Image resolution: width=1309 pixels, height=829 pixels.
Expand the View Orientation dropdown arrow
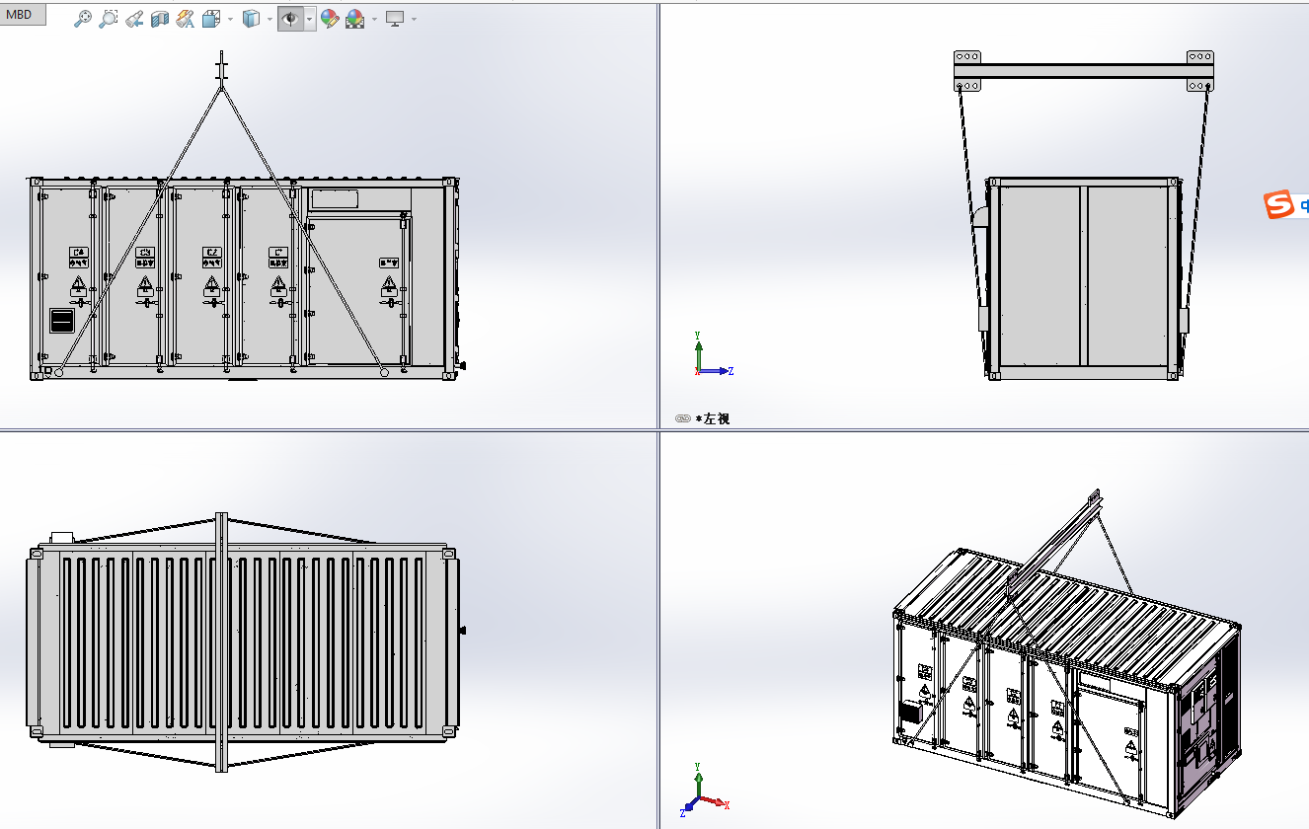[230, 19]
